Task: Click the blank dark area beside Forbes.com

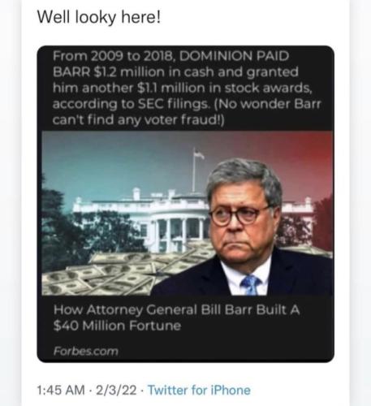Action: click(225, 351)
